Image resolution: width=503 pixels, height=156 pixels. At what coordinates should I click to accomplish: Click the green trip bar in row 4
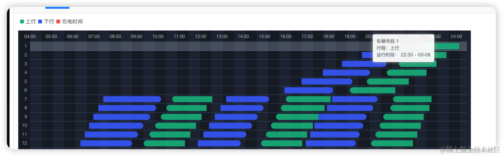coord(407,73)
